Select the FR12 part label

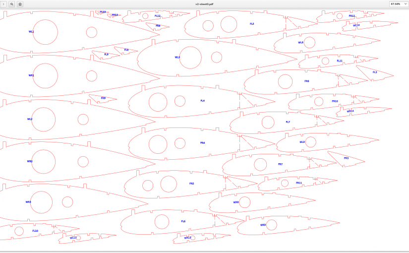pos(351,16)
